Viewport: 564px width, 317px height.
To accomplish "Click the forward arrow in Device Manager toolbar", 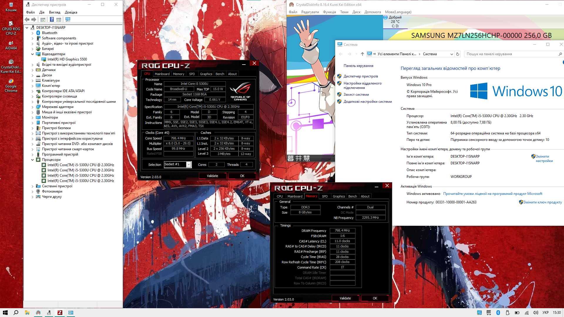I will tap(34, 19).
